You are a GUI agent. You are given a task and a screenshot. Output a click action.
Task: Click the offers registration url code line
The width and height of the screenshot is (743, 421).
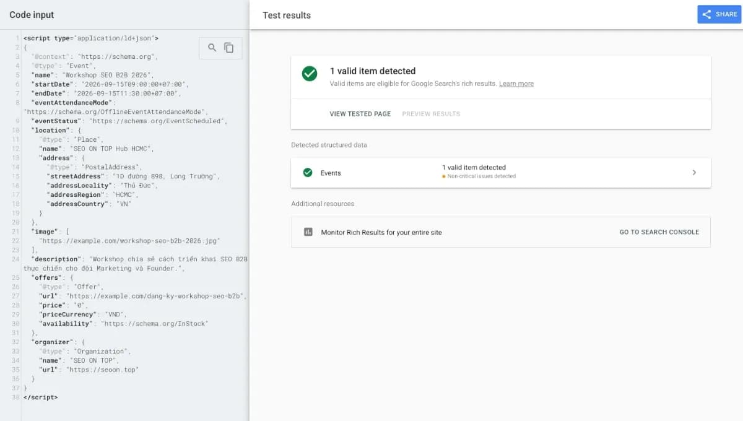[142, 296]
